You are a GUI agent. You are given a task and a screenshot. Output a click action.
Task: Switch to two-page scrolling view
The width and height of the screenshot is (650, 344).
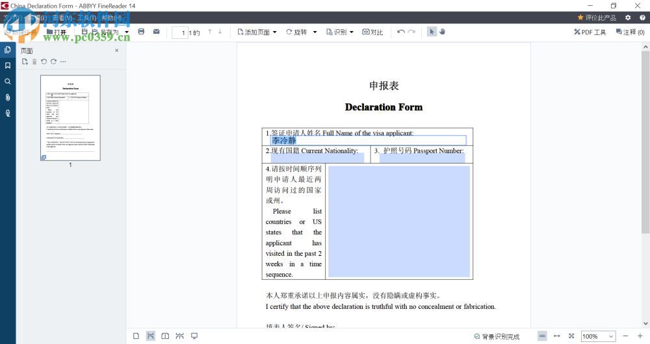(x=179, y=336)
